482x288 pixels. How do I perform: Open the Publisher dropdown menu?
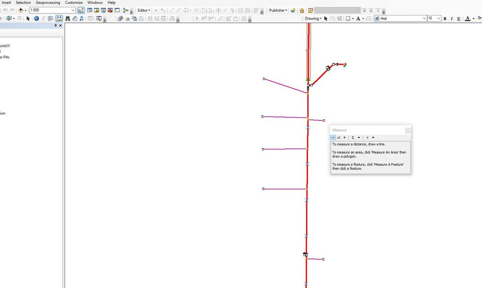click(278, 10)
